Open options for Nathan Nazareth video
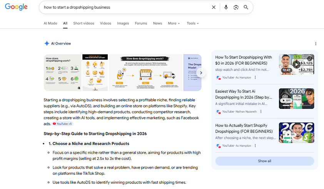The width and height of the screenshot is (324, 189). pos(261,112)
